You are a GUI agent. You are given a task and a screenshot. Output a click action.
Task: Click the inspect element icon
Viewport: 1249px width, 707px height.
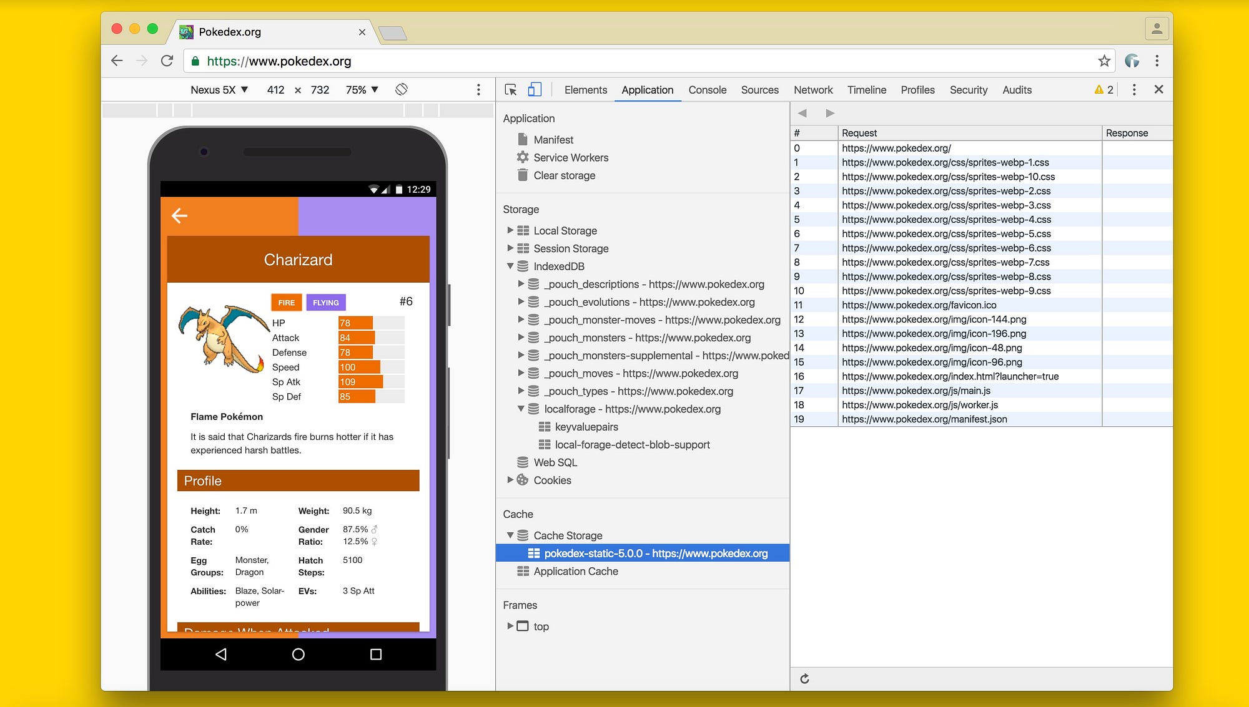coord(511,90)
